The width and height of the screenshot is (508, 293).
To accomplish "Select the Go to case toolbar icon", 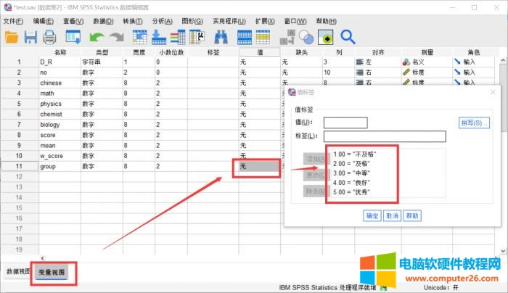I will coord(140,37).
